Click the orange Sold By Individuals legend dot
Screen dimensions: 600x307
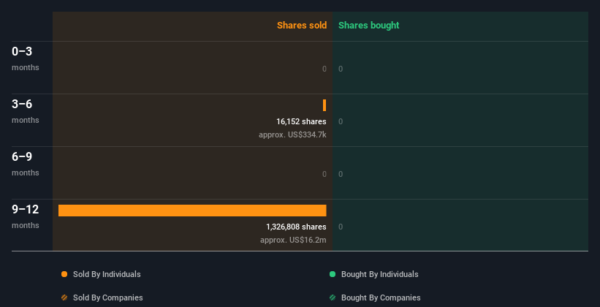[x=64, y=274]
